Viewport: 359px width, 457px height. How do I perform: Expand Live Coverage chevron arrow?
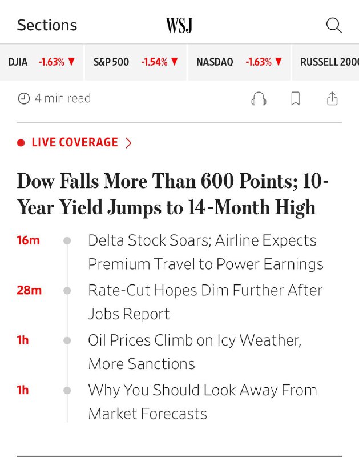128,143
